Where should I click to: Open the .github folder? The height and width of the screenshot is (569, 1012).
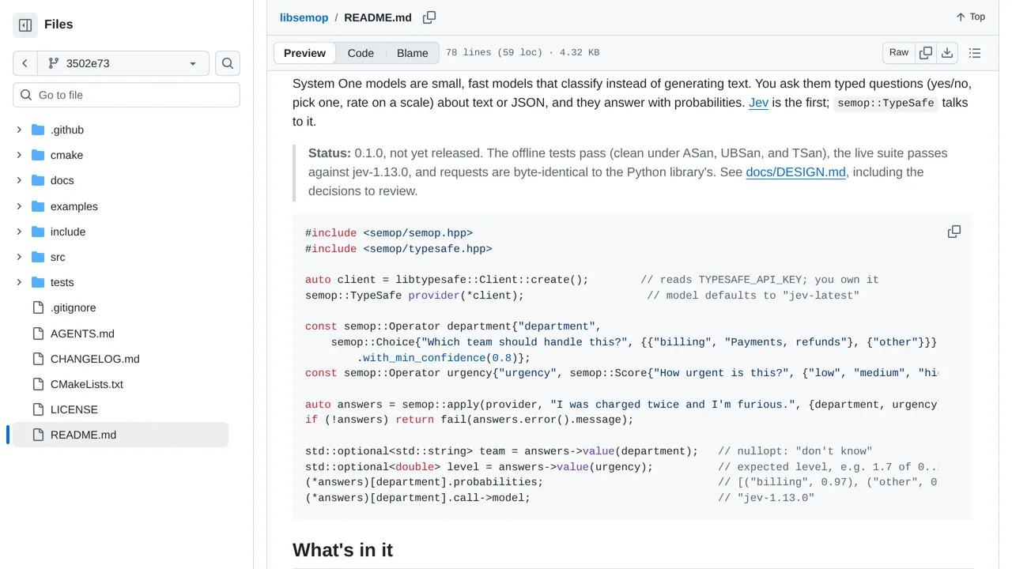(66, 130)
